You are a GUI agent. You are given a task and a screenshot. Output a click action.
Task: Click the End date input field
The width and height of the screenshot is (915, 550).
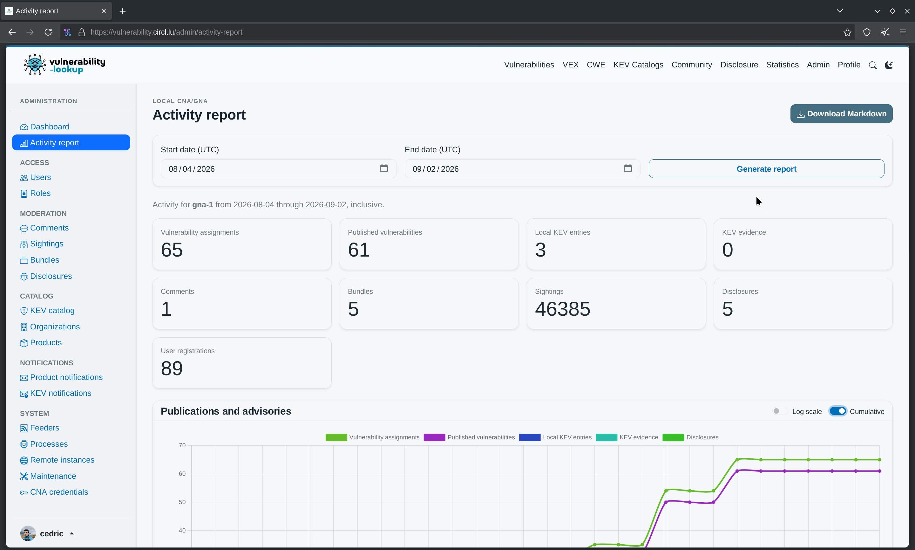pos(522,168)
